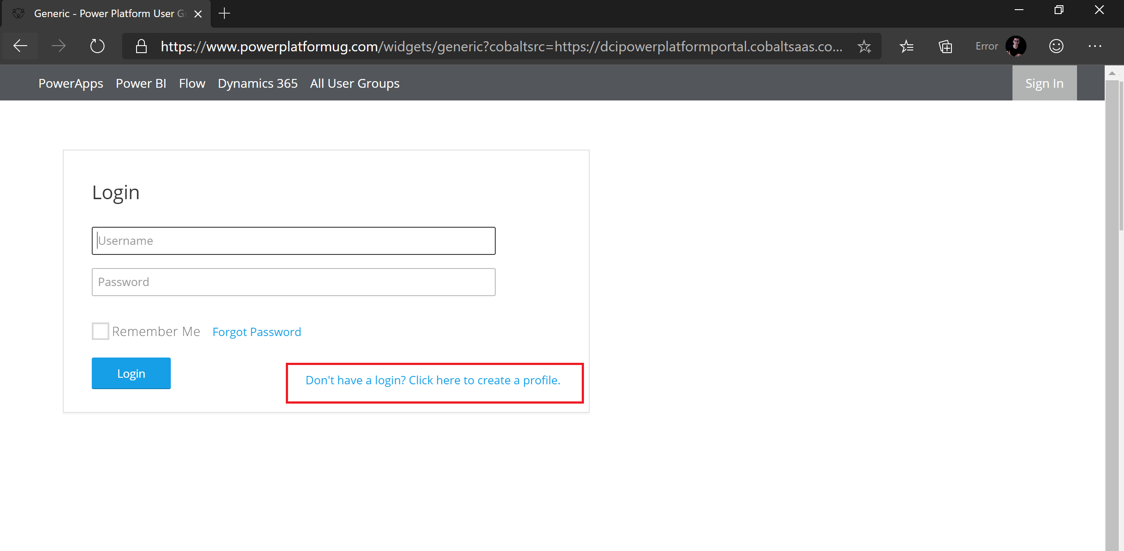This screenshot has width=1124, height=551.
Task: Enable the Remember Me checkbox
Action: coord(101,331)
